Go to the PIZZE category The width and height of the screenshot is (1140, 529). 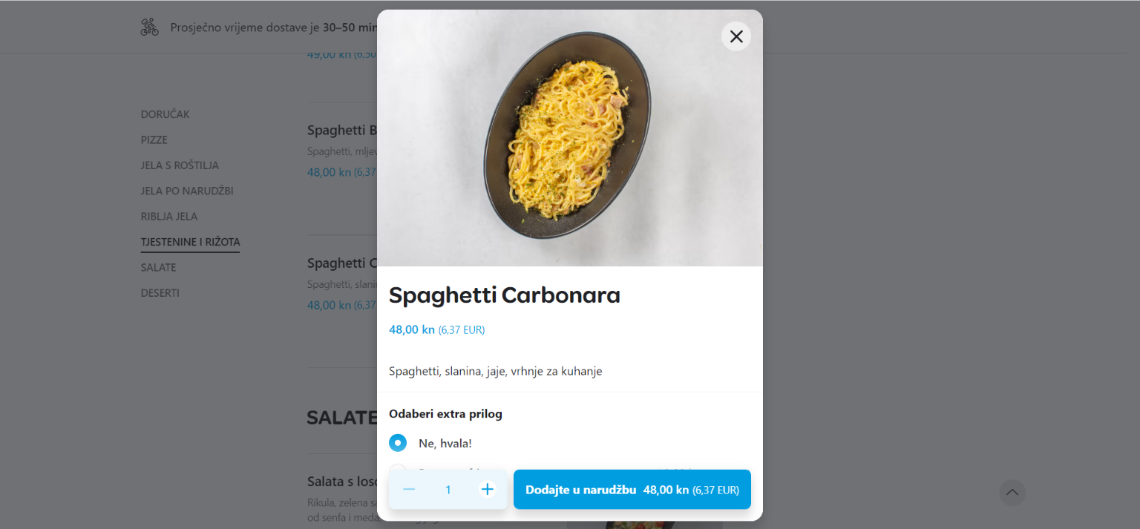[x=154, y=139]
